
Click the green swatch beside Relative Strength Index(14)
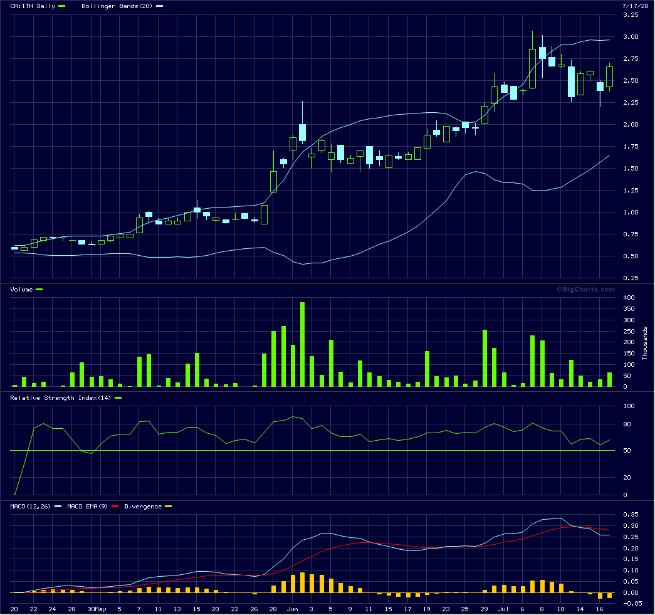118,398
